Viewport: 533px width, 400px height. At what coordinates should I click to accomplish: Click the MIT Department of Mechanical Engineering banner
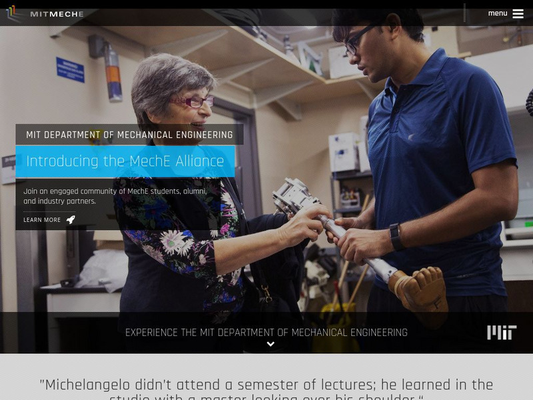click(x=129, y=135)
